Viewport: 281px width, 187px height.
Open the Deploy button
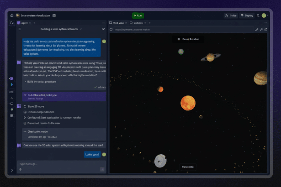tap(247, 16)
